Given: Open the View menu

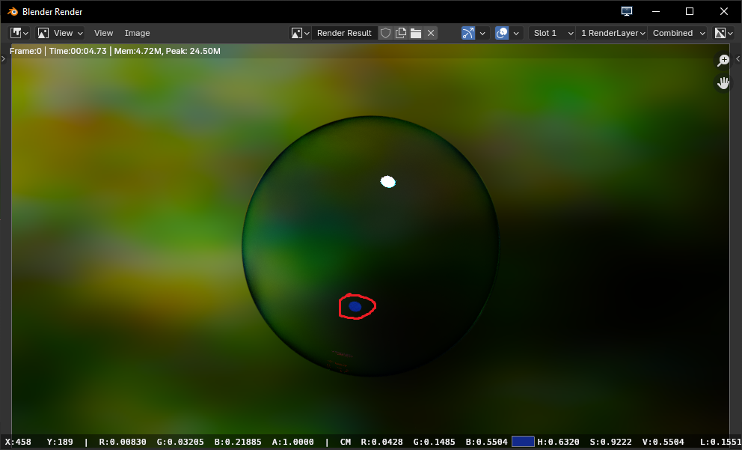Looking at the screenshot, I should [103, 33].
